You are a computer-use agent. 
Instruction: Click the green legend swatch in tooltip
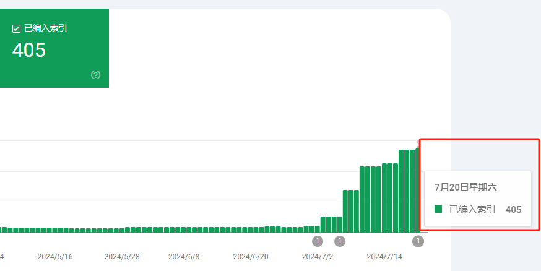pos(438,210)
